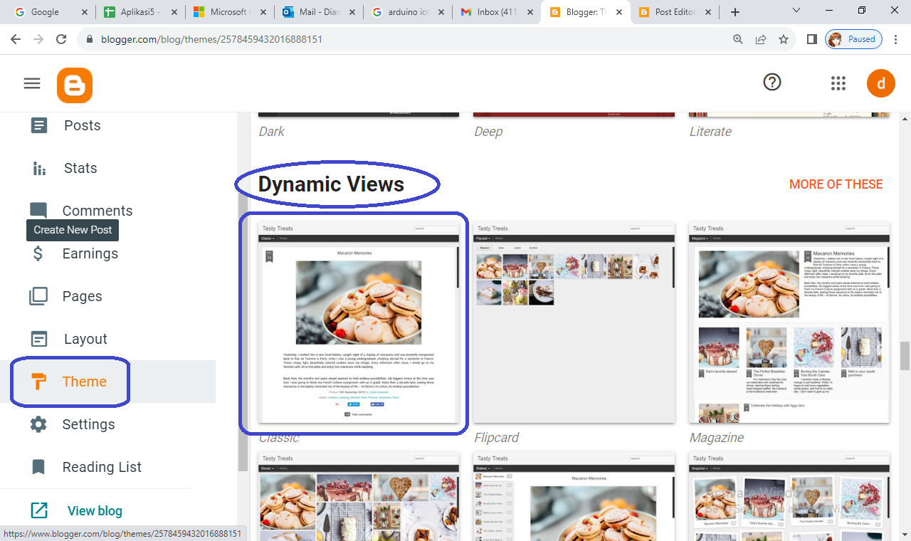Click the Layout icon in sidebar
Image resolution: width=911 pixels, height=541 pixels.
click(38, 339)
